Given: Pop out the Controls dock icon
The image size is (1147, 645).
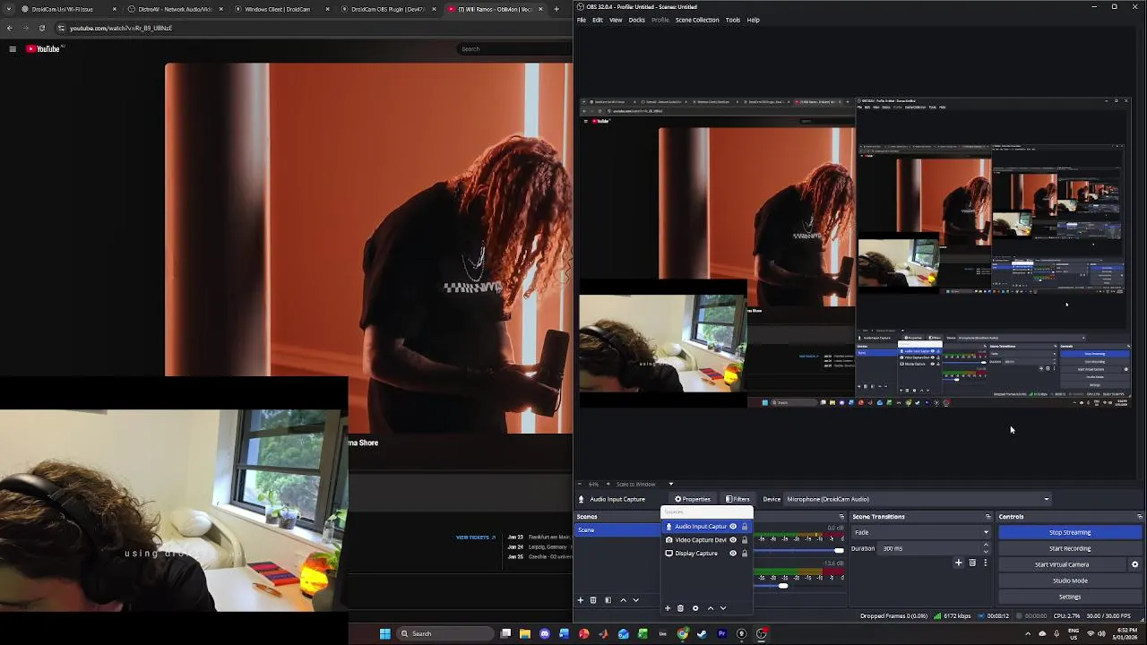Looking at the screenshot, I should pos(1139,517).
